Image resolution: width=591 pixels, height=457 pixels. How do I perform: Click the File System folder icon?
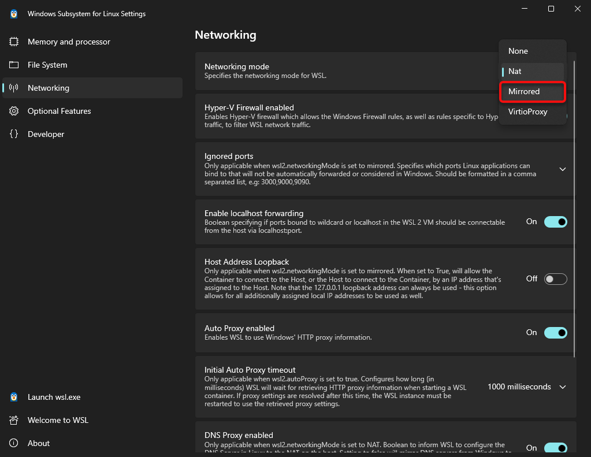pyautogui.click(x=14, y=65)
